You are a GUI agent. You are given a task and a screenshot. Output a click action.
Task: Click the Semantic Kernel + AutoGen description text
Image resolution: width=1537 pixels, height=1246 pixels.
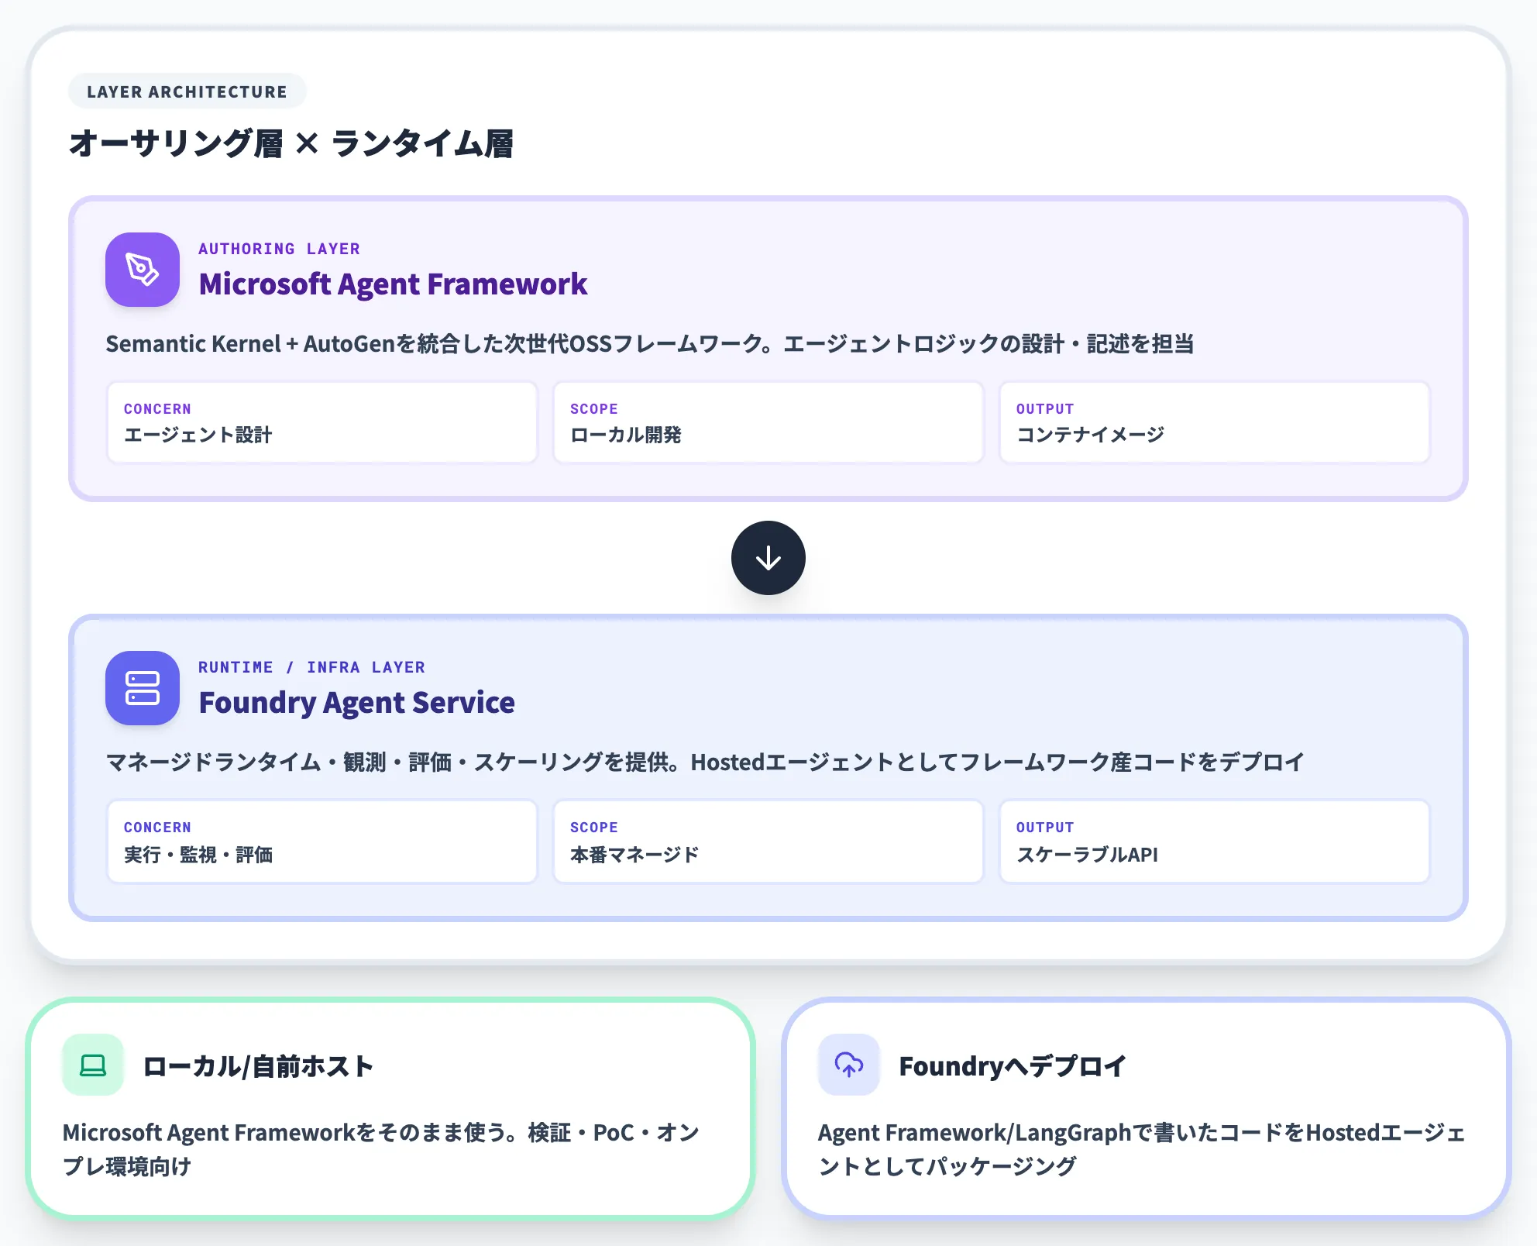649,344
